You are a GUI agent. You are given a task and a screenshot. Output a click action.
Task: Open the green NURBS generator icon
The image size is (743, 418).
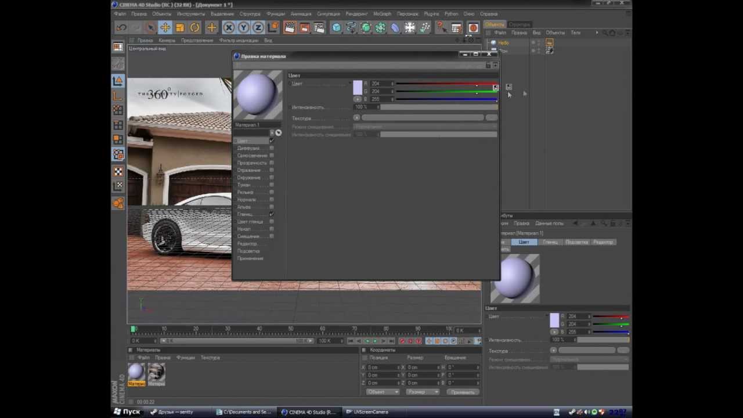tap(366, 27)
